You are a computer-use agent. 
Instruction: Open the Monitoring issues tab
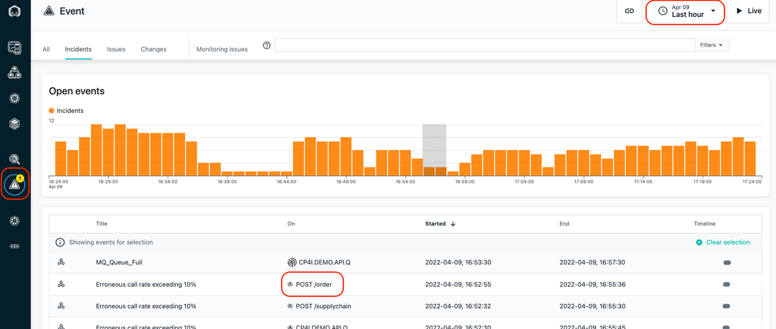[x=222, y=49]
